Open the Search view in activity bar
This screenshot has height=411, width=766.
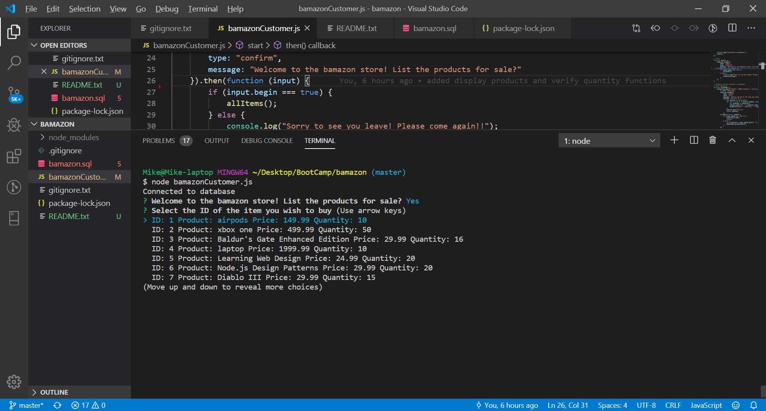pyautogui.click(x=14, y=63)
